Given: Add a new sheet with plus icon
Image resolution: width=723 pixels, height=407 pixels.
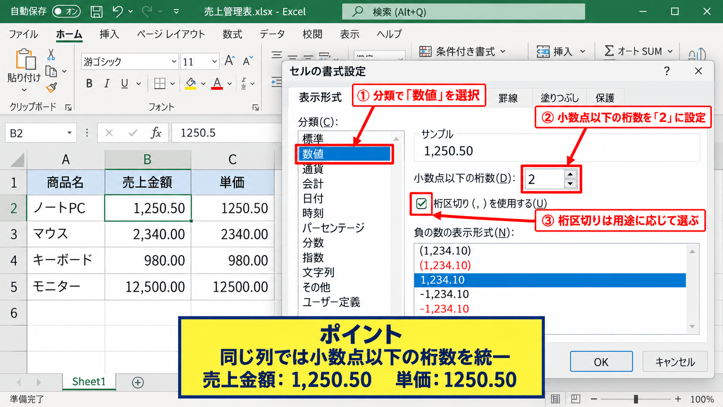Looking at the screenshot, I should (x=138, y=382).
